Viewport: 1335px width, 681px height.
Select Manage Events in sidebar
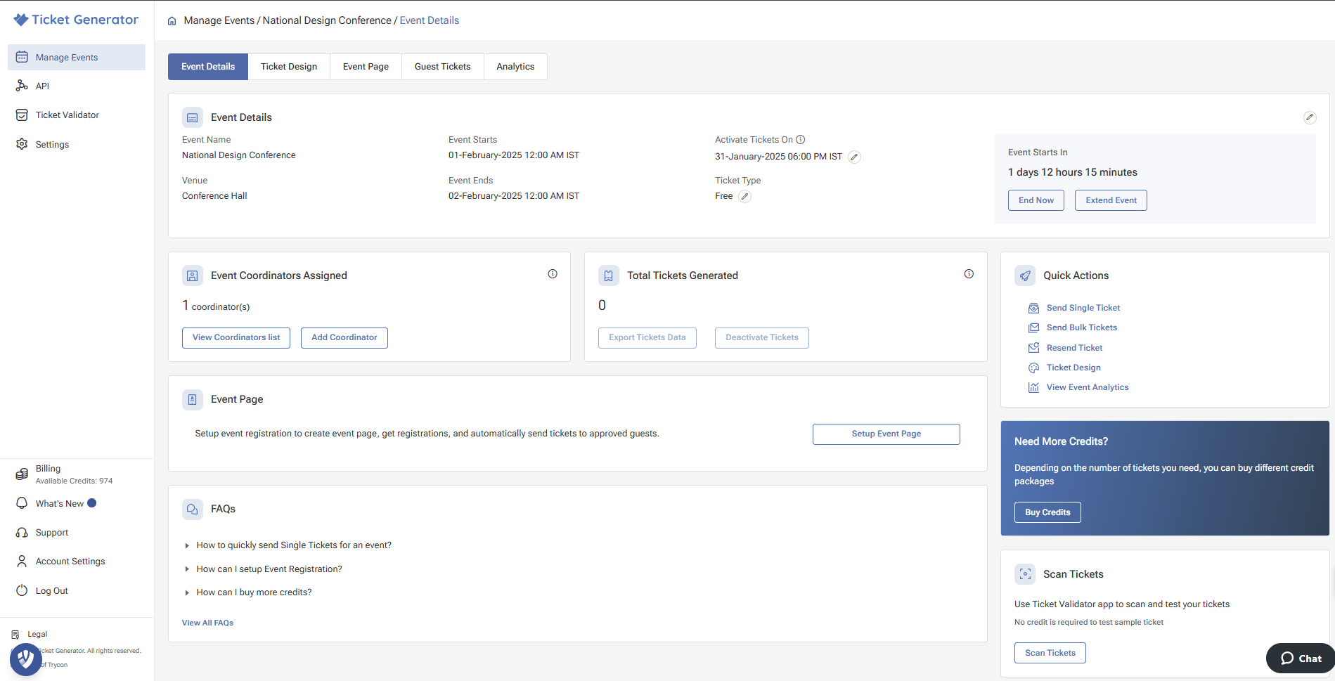point(77,57)
